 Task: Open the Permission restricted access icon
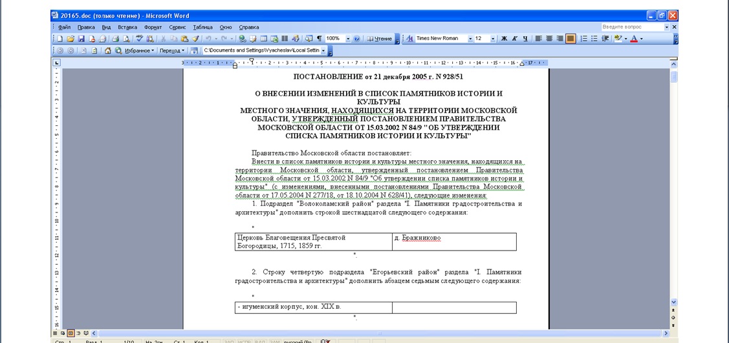(92, 39)
